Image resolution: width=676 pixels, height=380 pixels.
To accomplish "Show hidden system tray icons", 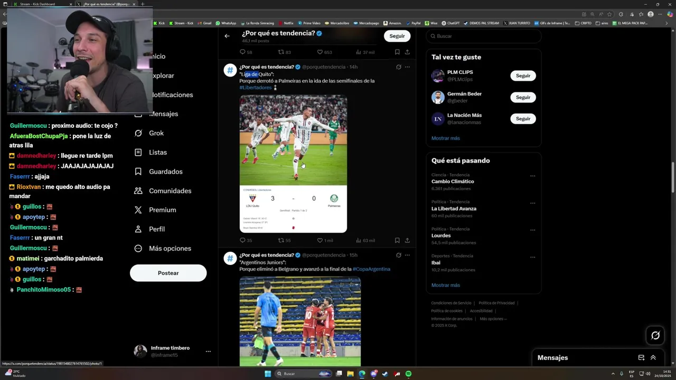I will click(614, 374).
